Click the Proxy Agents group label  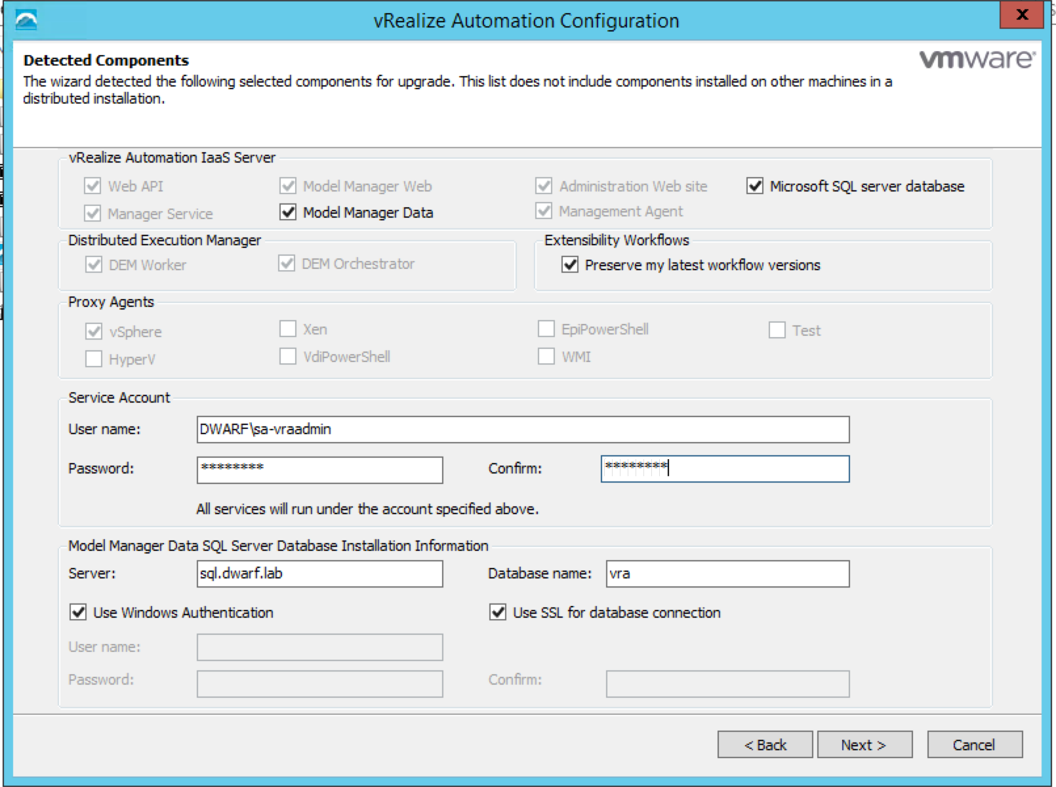pyautogui.click(x=111, y=302)
